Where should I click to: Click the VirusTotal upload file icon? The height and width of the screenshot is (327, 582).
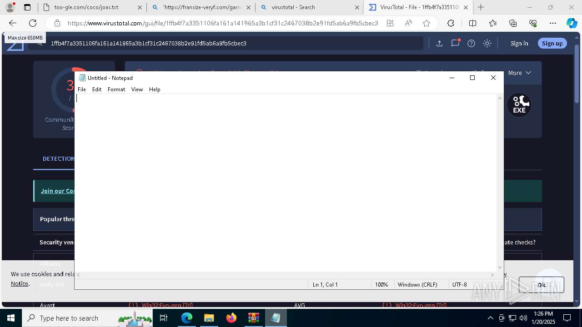coord(439,43)
